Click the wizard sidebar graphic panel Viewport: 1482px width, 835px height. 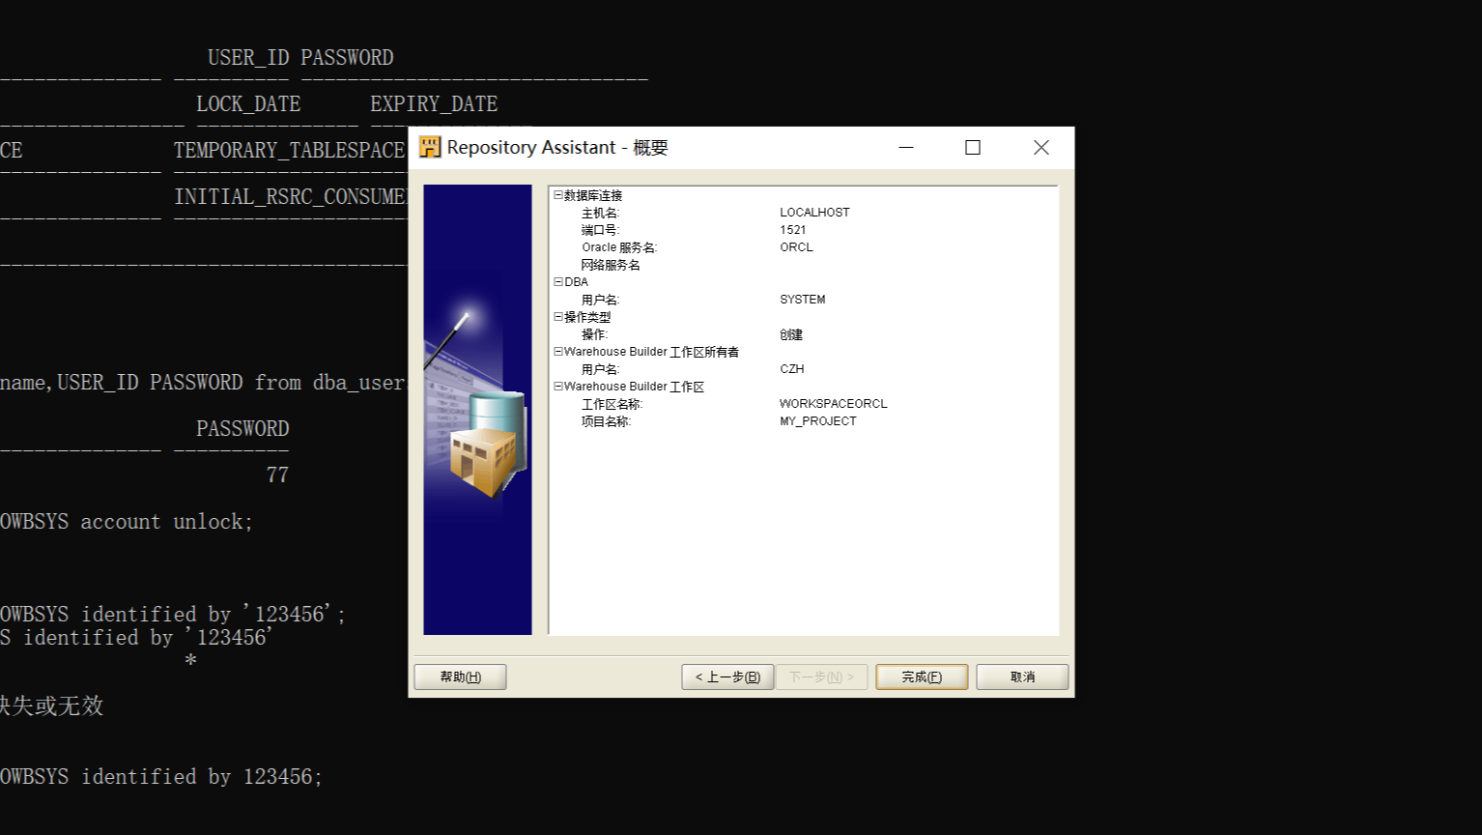pos(477,406)
